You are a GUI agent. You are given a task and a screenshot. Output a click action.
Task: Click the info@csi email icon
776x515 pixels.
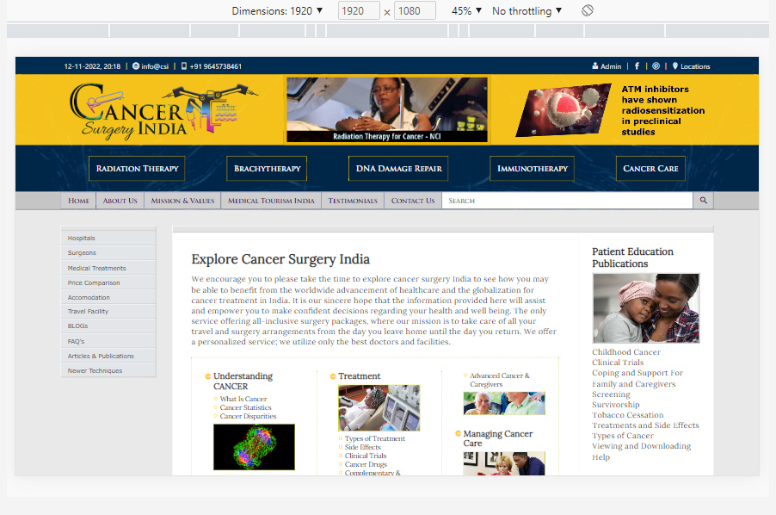point(136,66)
